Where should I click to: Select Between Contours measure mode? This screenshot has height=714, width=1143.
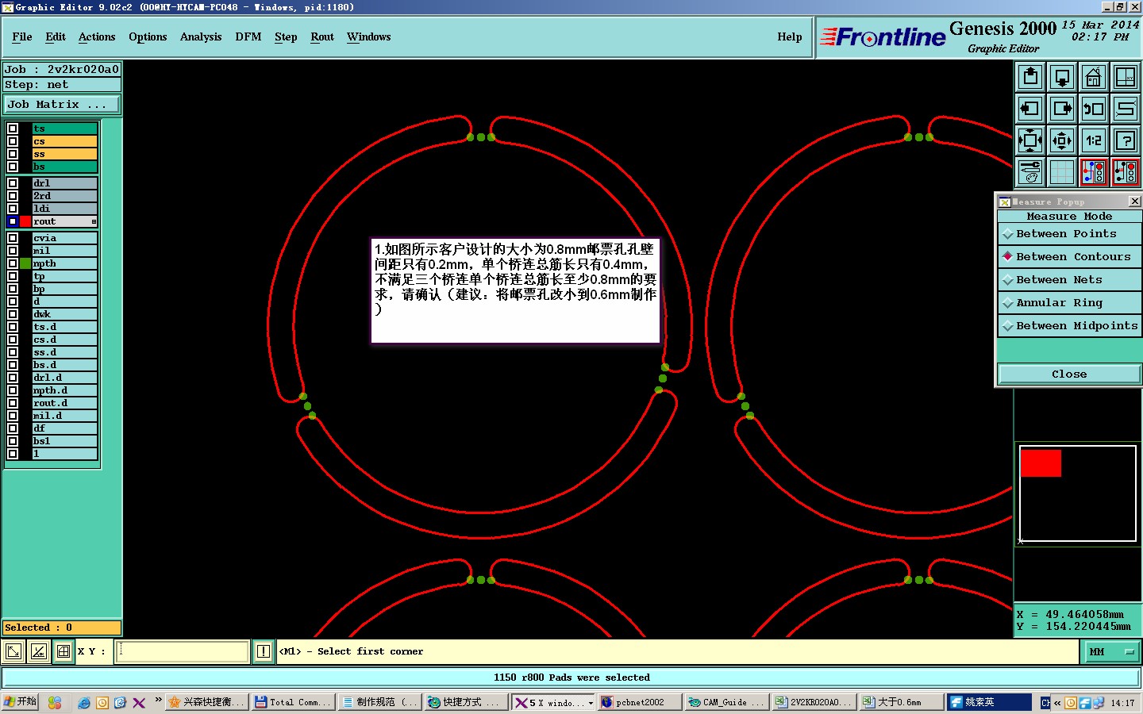click(x=1069, y=257)
